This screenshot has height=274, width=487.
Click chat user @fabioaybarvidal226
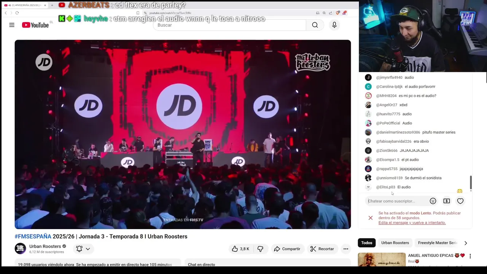click(x=393, y=142)
